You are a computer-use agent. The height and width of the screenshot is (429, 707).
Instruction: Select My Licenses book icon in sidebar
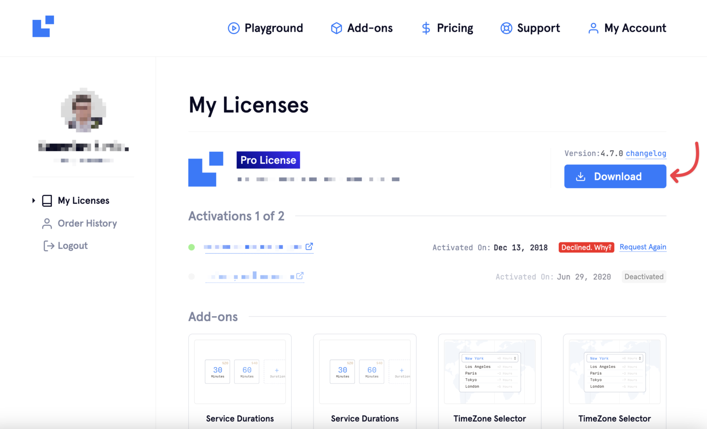pos(47,200)
